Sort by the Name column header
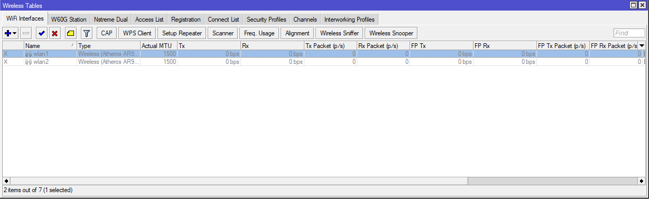The width and height of the screenshot is (649, 199). click(50, 46)
